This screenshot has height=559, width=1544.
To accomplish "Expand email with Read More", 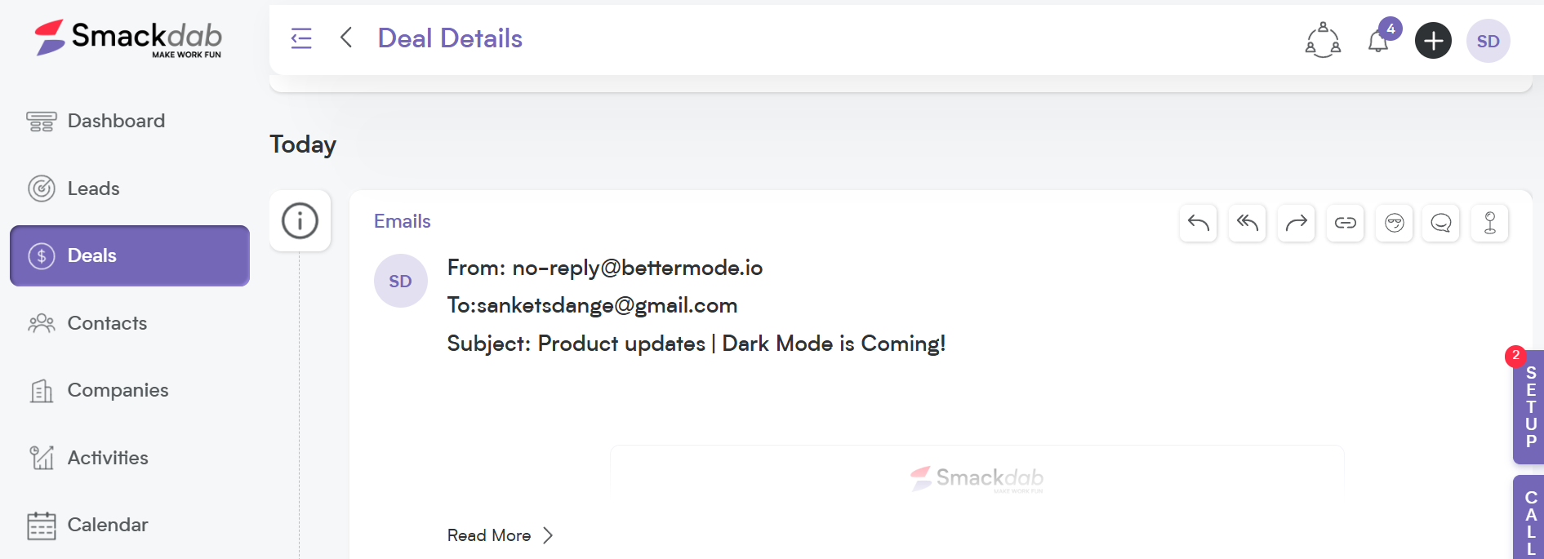I will [500, 535].
